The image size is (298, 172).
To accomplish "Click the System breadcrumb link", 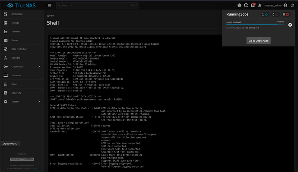I will 51,16.
